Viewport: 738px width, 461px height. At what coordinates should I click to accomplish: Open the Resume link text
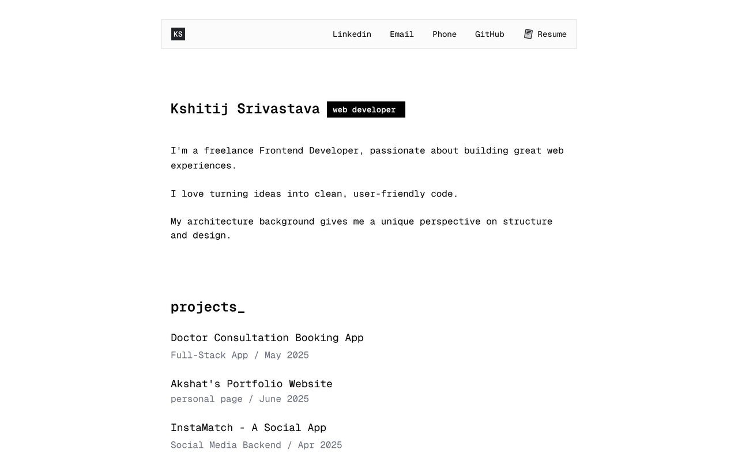552,34
